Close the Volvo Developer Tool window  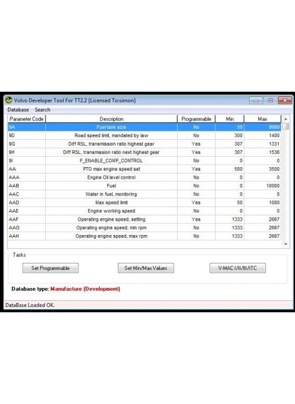(285, 100)
